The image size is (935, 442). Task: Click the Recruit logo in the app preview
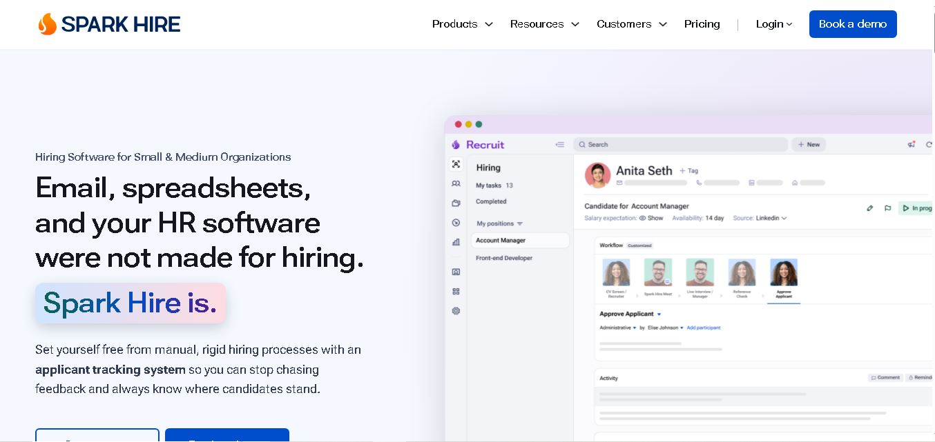pos(478,145)
